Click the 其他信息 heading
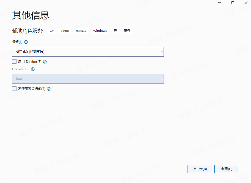This screenshot has width=251, height=183. tap(31, 15)
